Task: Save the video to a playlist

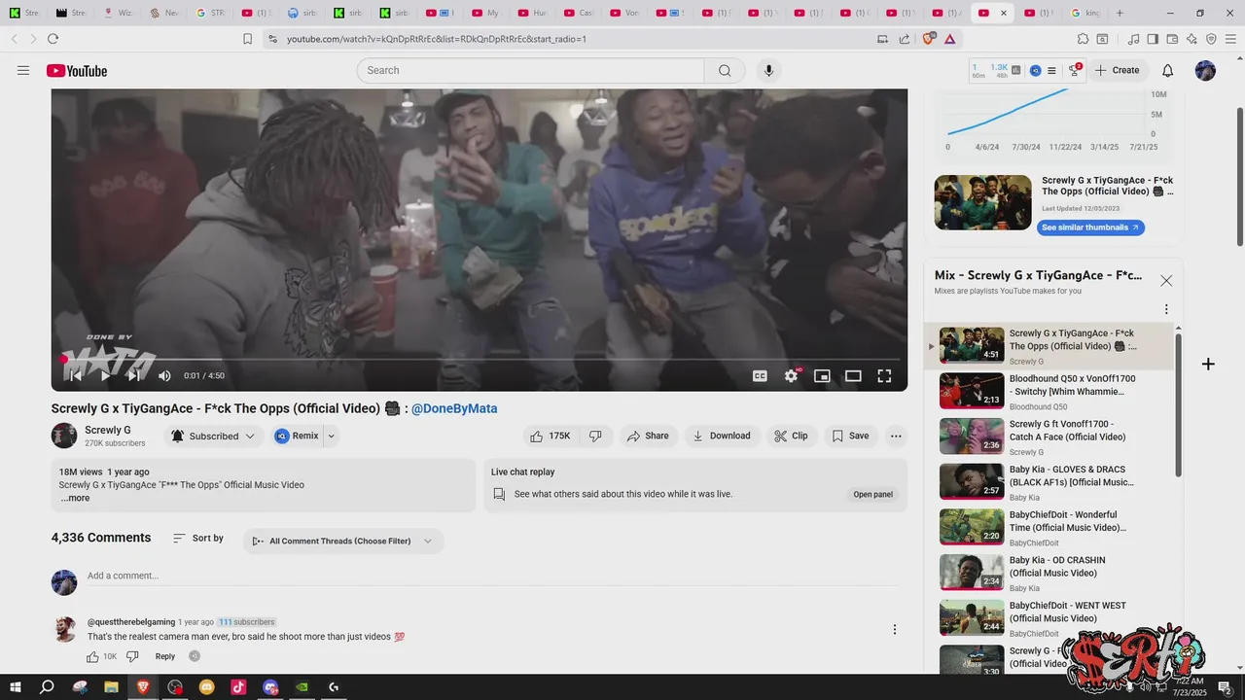Action: 850,436
